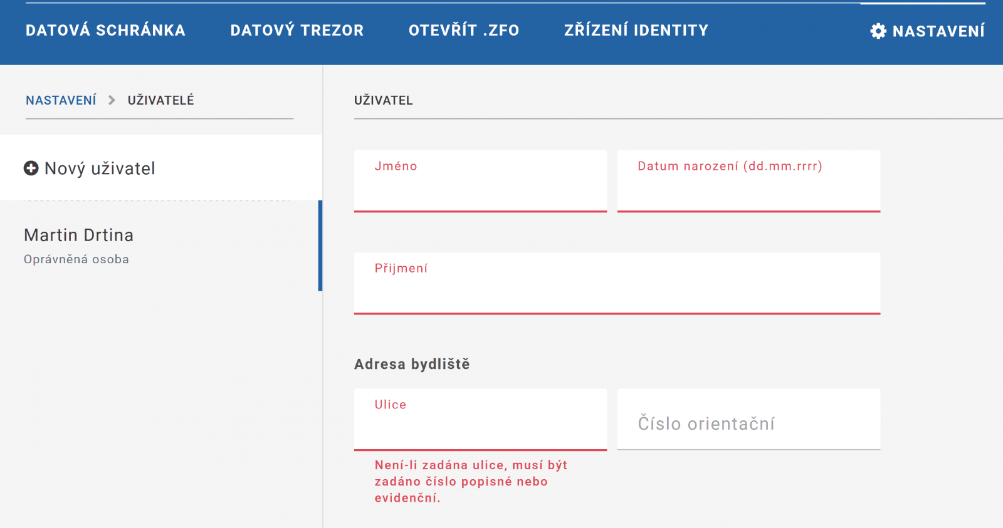Add a new user with Nový uživatel
1003x528 pixels.
click(x=100, y=168)
